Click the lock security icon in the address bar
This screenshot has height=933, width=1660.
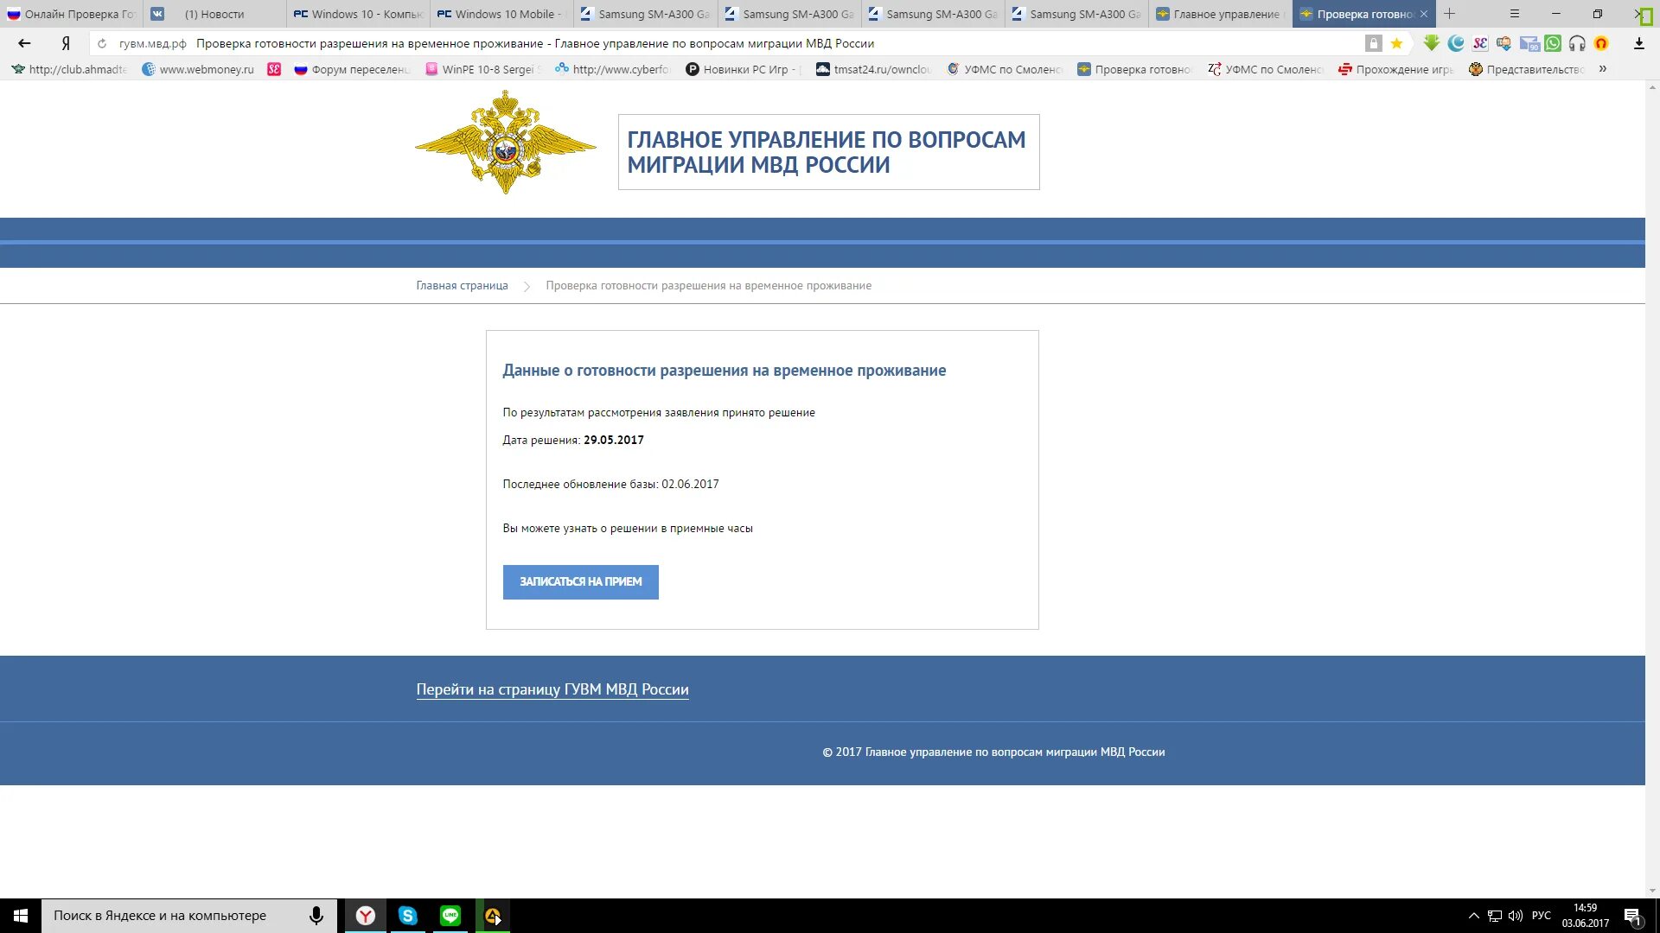point(1373,43)
